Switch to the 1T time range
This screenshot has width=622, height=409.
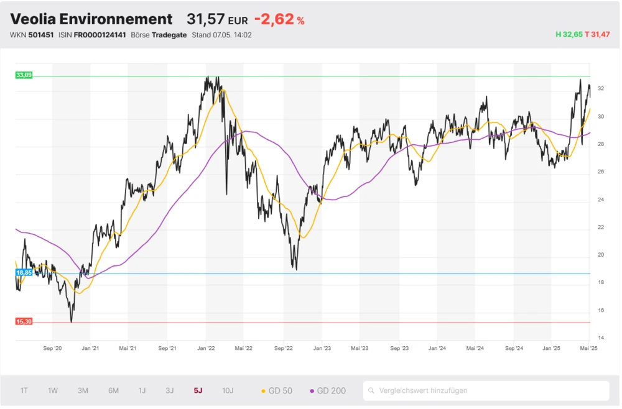pyautogui.click(x=24, y=391)
